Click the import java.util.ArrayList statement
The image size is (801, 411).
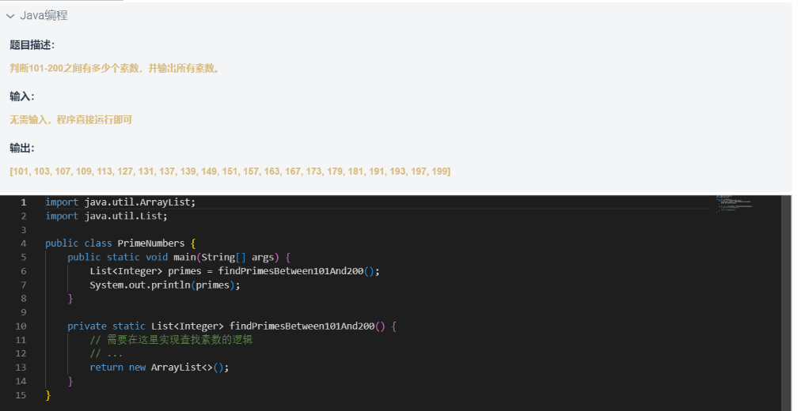pyautogui.click(x=120, y=202)
